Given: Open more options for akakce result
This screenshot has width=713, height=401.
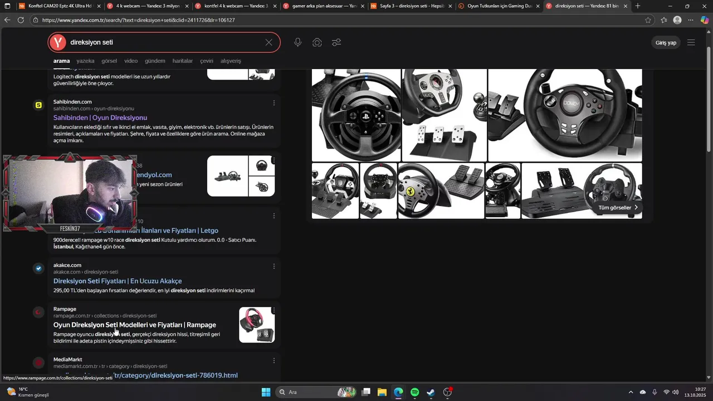Looking at the screenshot, I should [274, 266].
